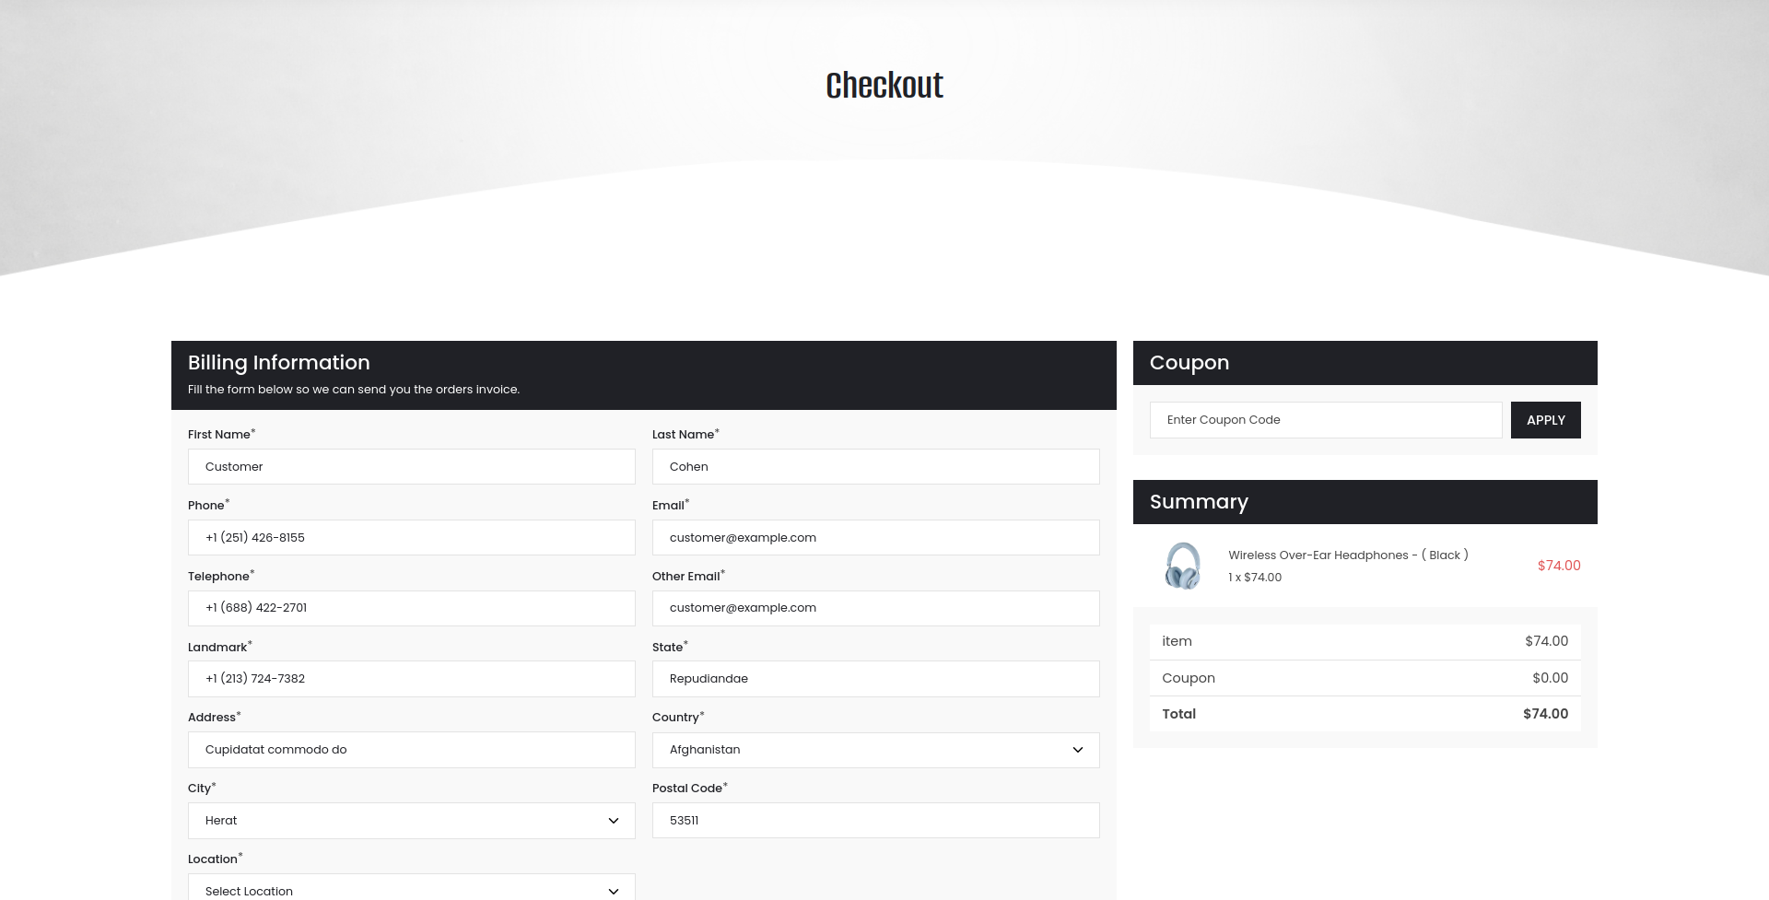The width and height of the screenshot is (1769, 900).
Task: Click the Location dropdown chevron arrow
Action: click(614, 891)
